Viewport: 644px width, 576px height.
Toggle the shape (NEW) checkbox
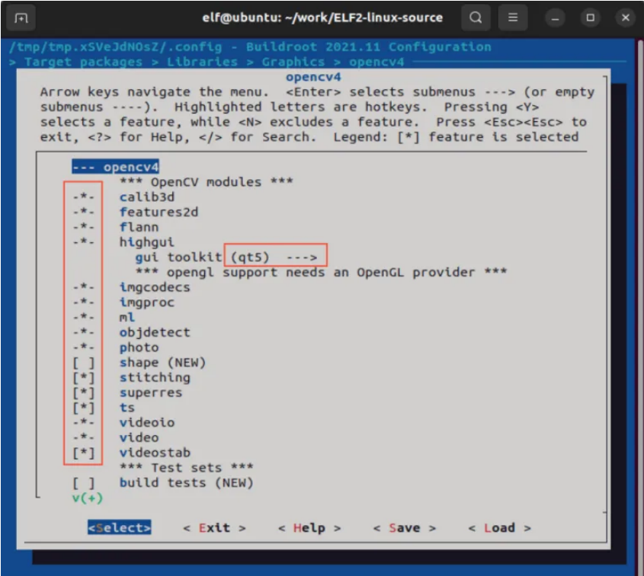[83, 363]
